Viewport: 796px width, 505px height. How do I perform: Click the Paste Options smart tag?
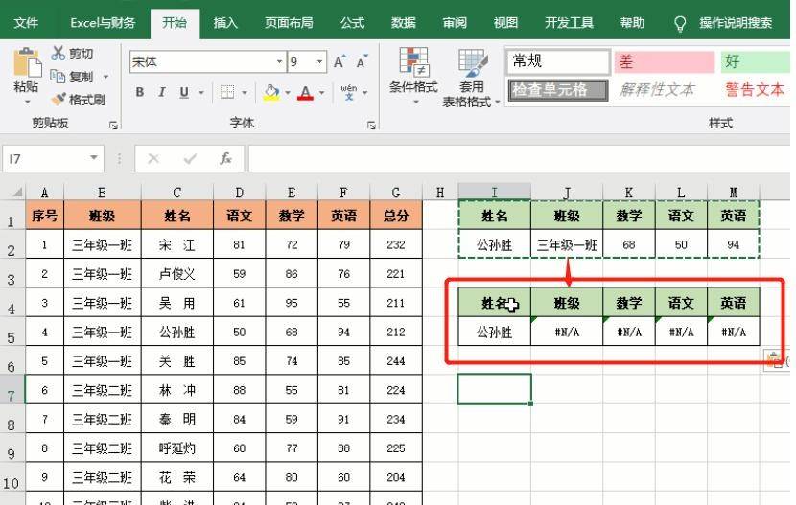click(775, 360)
